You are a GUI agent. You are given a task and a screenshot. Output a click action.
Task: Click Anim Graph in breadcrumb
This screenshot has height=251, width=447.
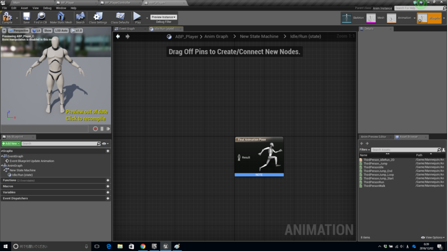click(x=216, y=36)
